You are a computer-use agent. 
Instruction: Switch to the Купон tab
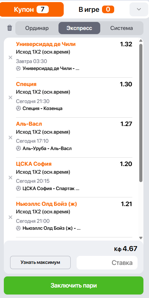click(x=32, y=9)
